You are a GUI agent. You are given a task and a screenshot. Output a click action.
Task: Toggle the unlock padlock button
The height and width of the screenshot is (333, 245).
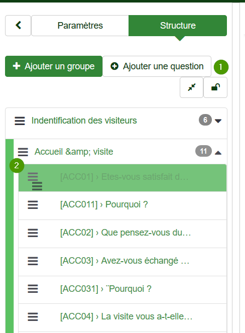coord(215,87)
